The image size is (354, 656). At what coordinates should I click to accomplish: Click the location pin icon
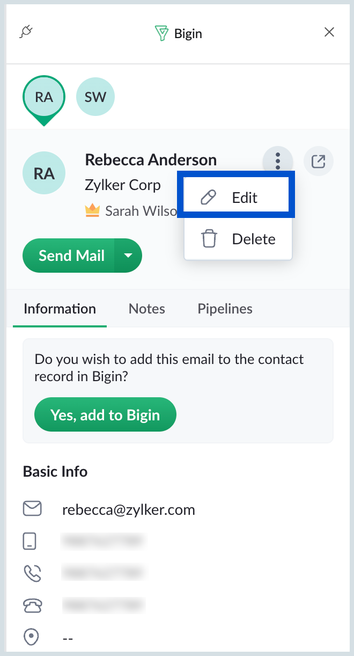pyautogui.click(x=32, y=638)
